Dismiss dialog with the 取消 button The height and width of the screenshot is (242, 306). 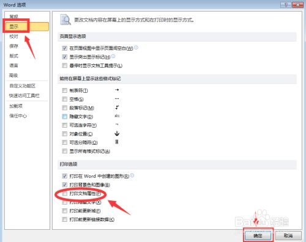(x=288, y=236)
